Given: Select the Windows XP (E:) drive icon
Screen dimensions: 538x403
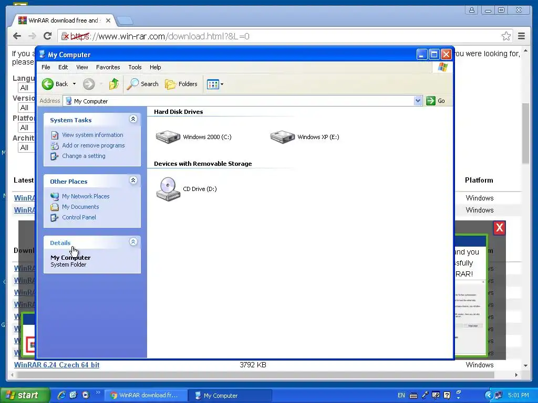Looking at the screenshot, I should tap(282, 137).
